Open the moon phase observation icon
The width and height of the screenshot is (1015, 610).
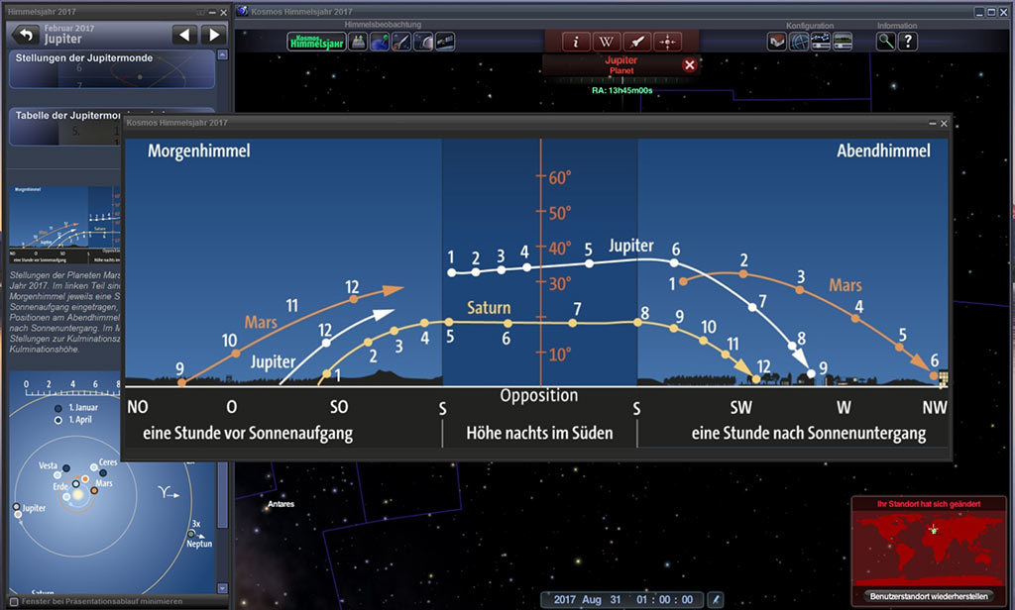[x=423, y=42]
